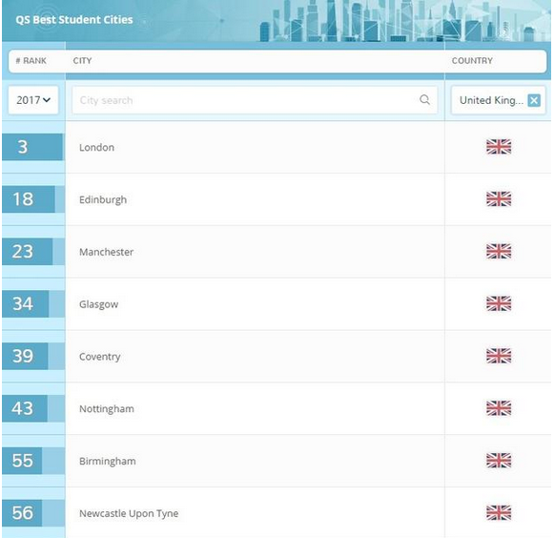The height and width of the screenshot is (538, 554).
Task: Click the magnifying glass search icon
Action: click(424, 100)
